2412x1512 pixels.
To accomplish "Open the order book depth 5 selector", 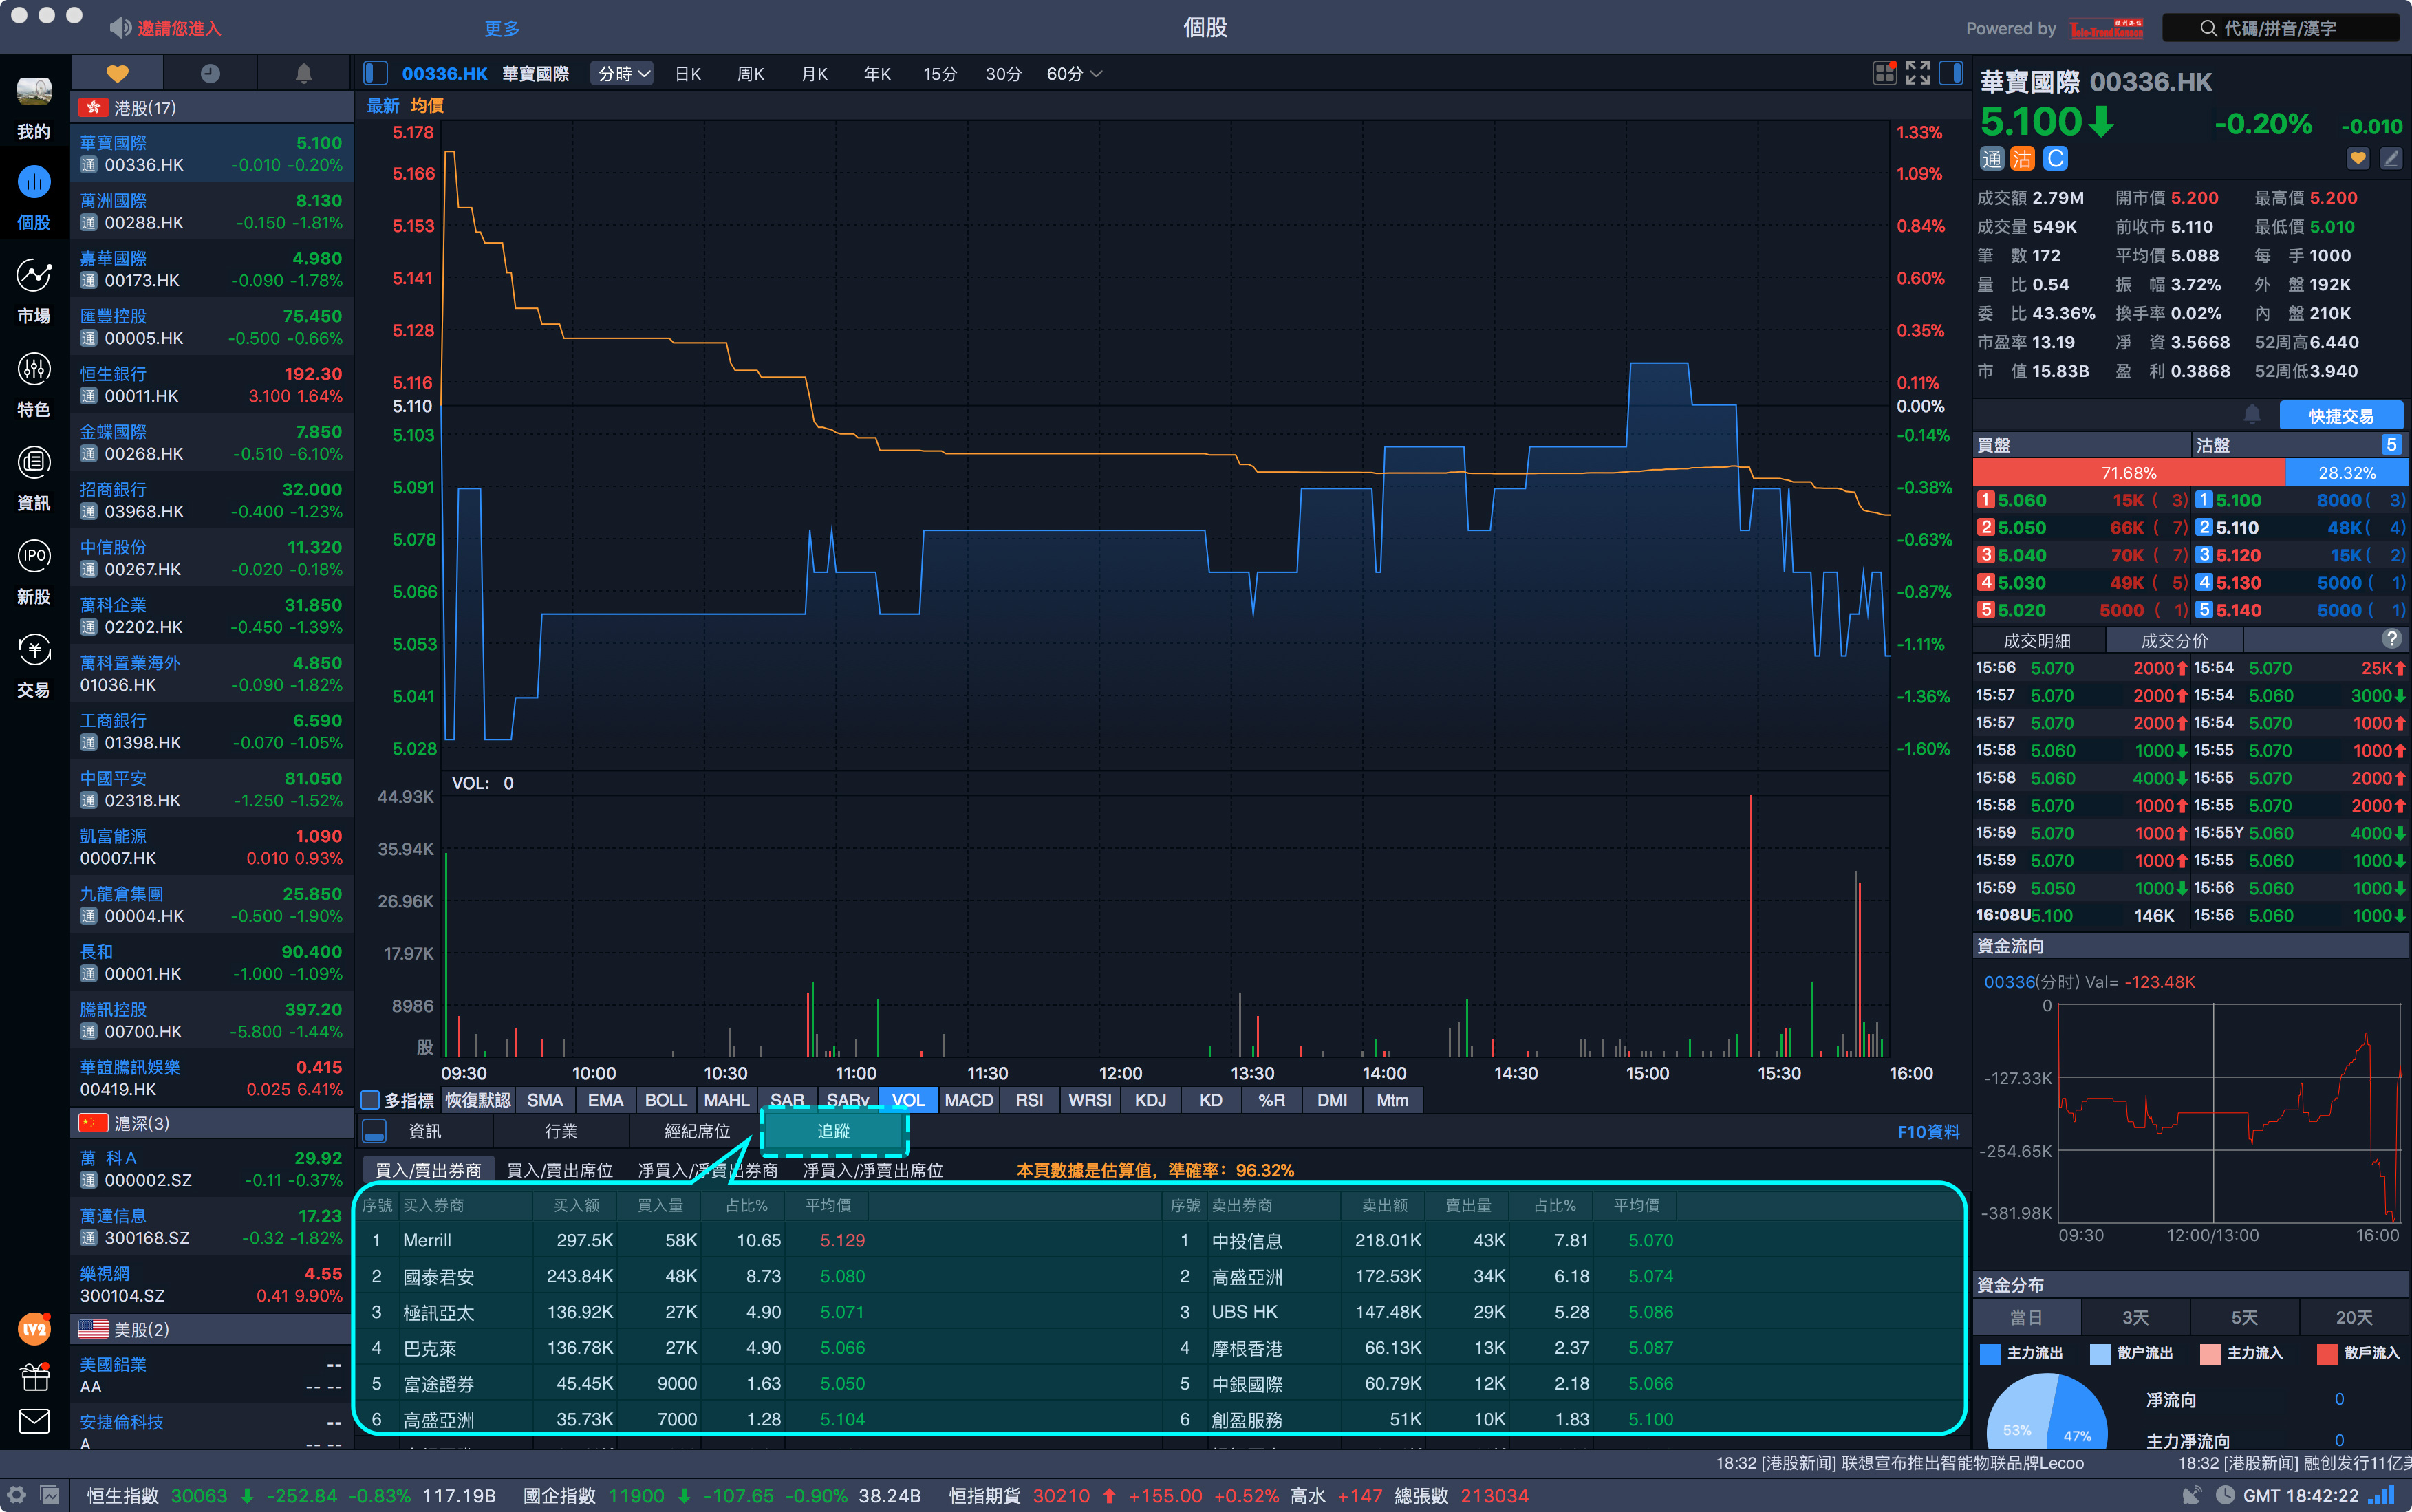I will (2391, 445).
